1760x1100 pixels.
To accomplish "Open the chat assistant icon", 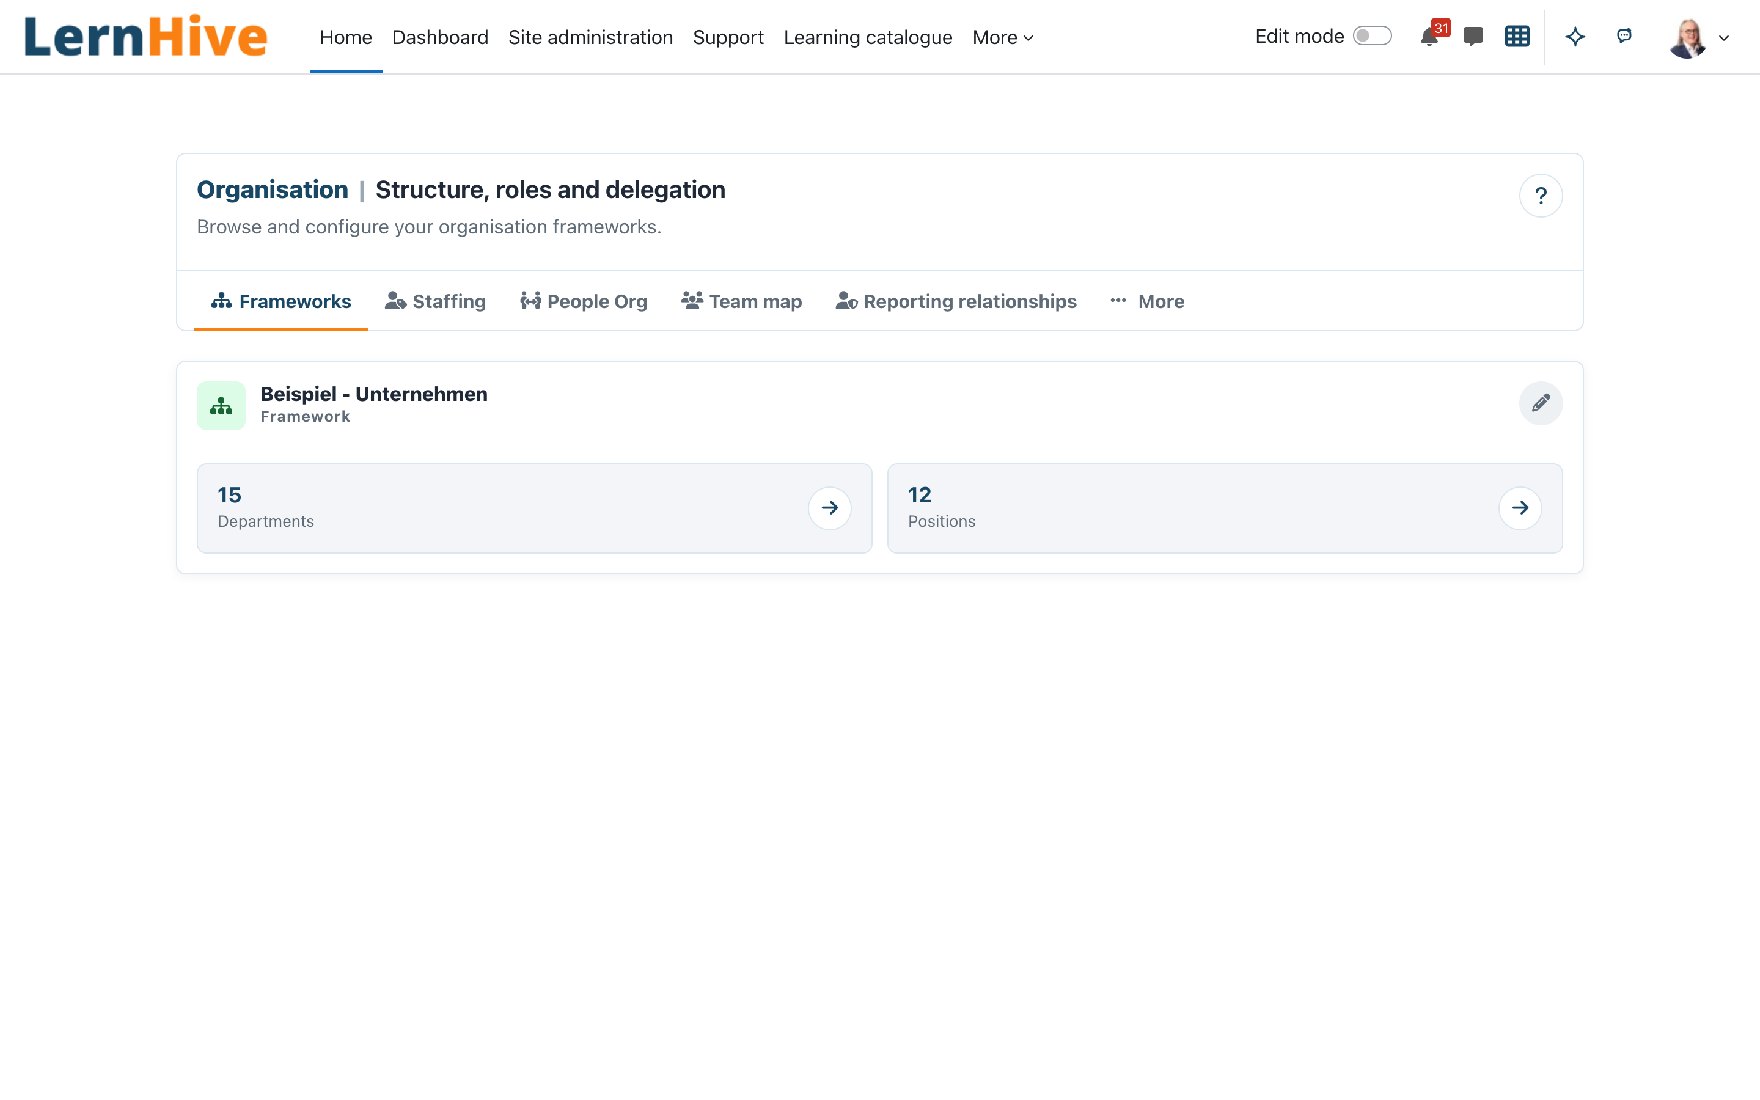I will pyautogui.click(x=1624, y=35).
